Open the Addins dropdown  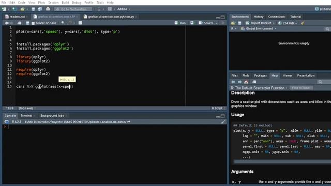(124, 9)
